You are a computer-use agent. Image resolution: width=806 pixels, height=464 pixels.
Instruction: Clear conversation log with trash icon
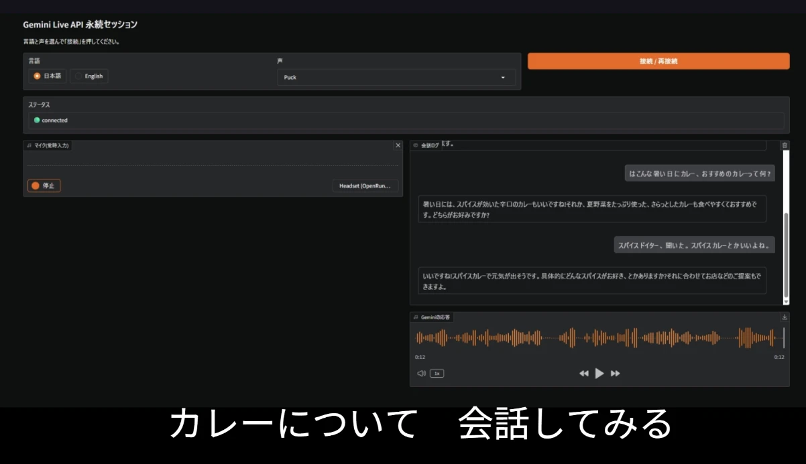[785, 145]
